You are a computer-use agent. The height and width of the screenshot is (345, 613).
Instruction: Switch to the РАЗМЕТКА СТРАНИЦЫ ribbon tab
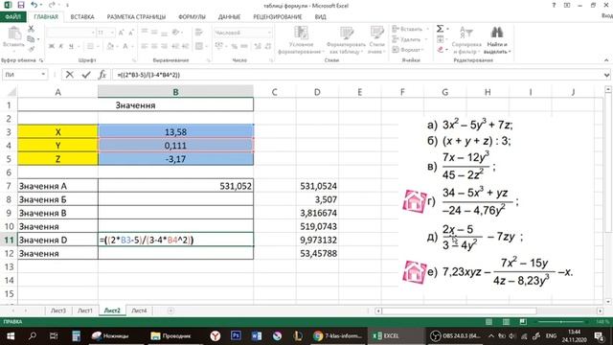pyautogui.click(x=136, y=17)
